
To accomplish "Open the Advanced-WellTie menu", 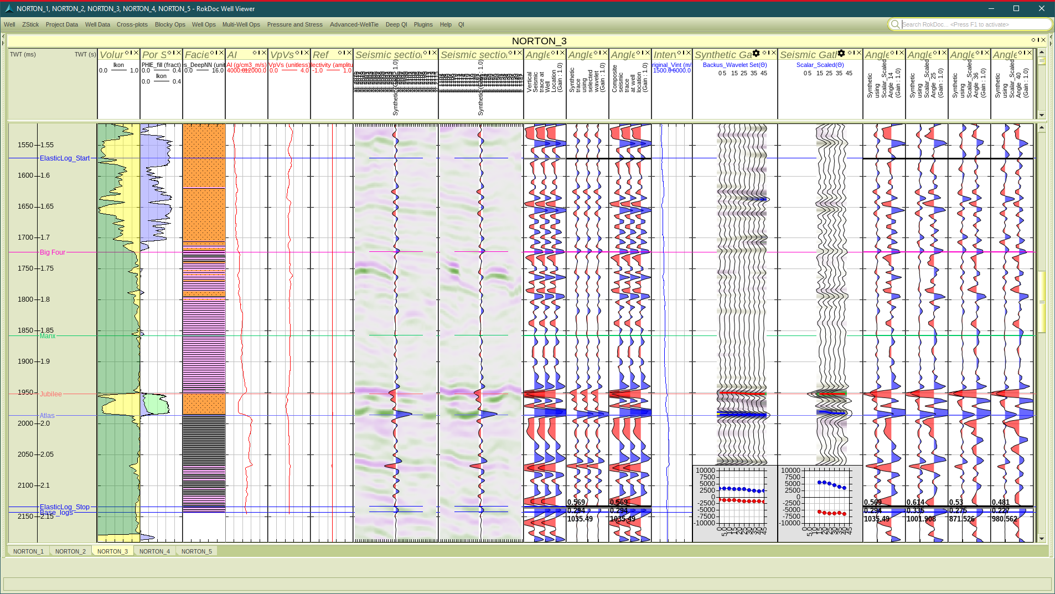I will [x=354, y=24].
